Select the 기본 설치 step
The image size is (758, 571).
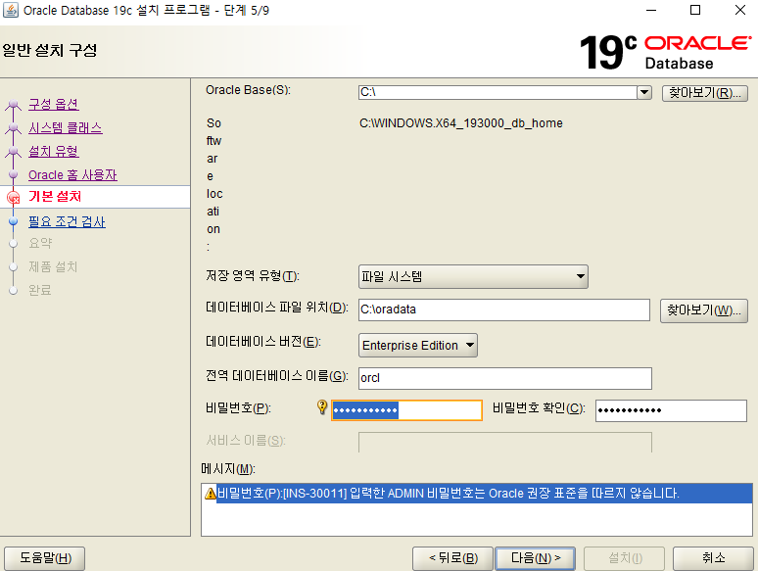[55, 197]
